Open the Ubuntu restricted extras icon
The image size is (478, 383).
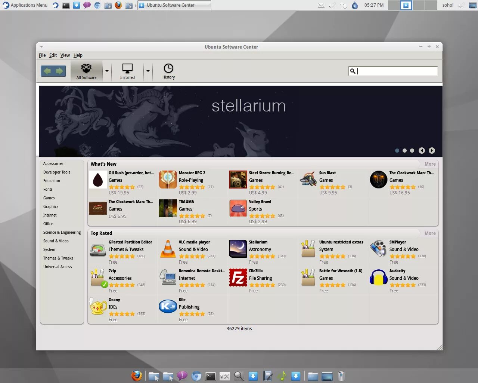pyautogui.click(x=308, y=249)
